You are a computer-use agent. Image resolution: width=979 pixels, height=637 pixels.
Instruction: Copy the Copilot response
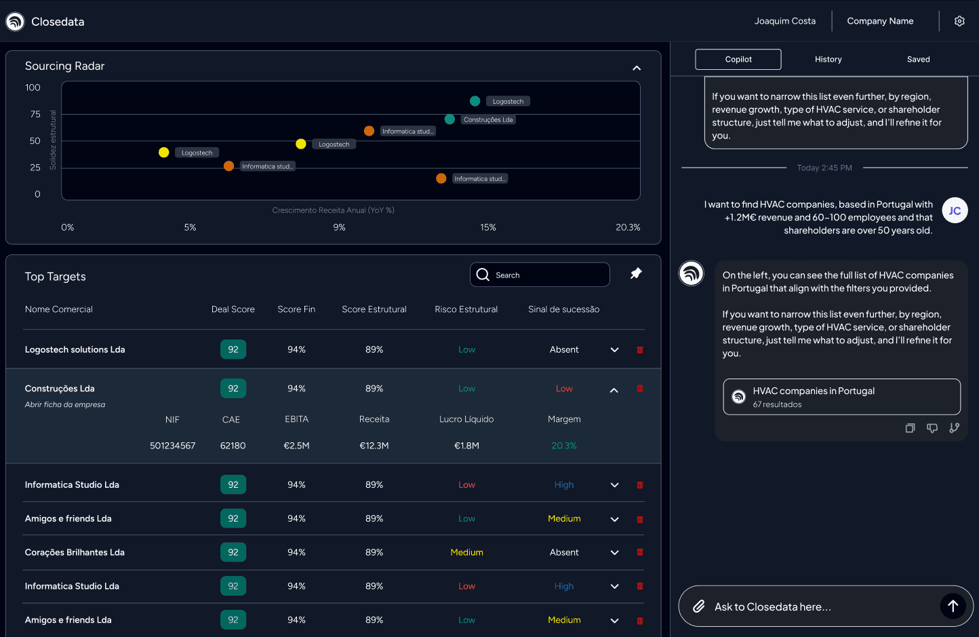click(x=910, y=428)
